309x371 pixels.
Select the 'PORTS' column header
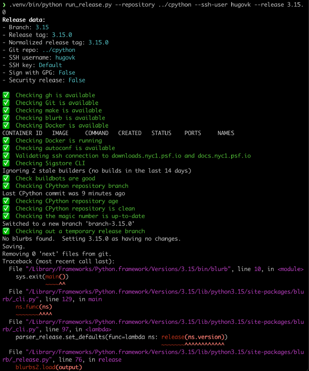pos(192,133)
